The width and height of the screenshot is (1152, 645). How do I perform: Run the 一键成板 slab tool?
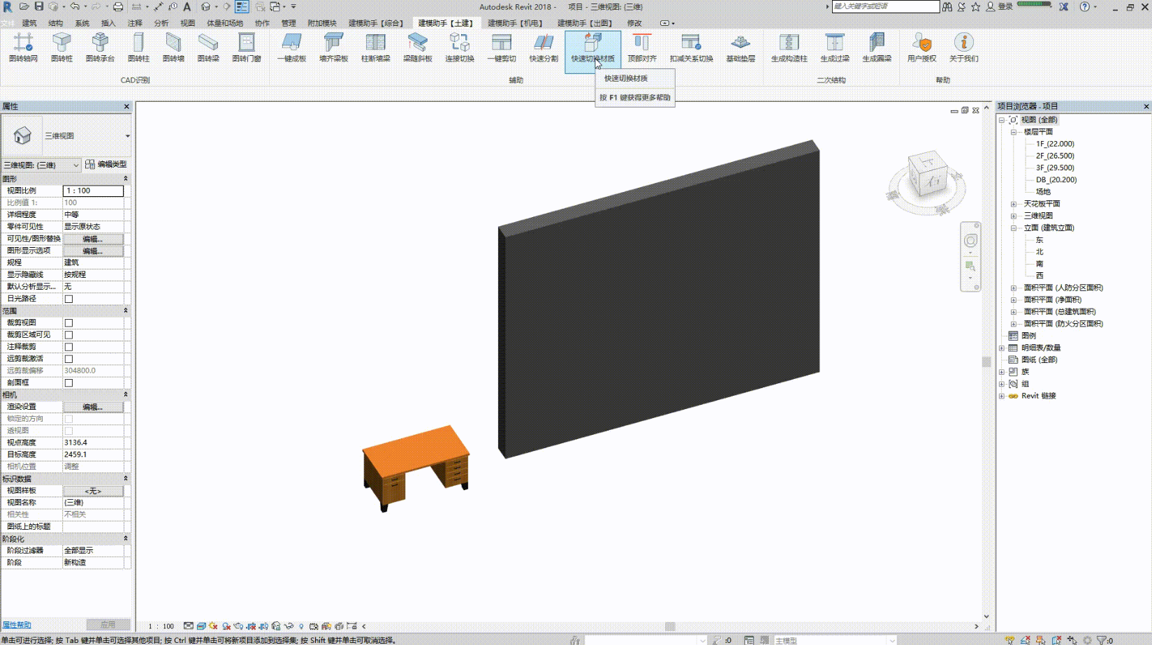pos(291,47)
